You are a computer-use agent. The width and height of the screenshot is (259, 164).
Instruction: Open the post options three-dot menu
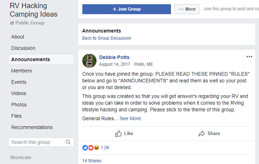pyautogui.click(x=249, y=57)
